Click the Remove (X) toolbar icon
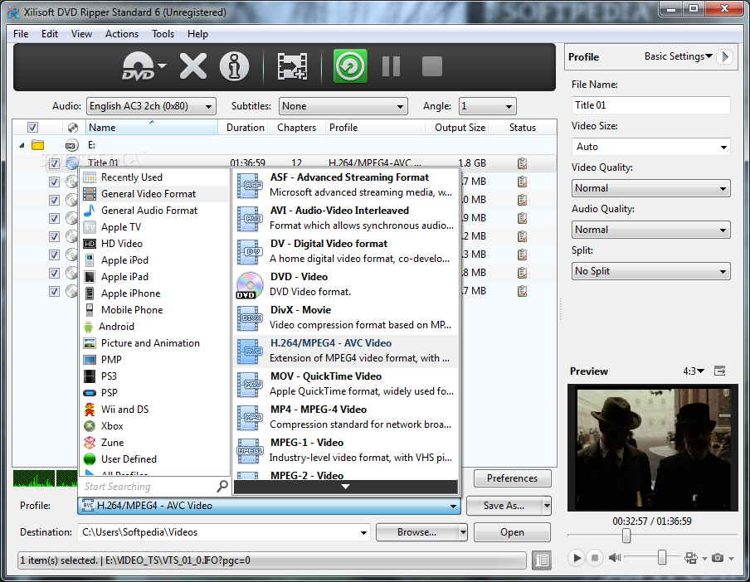The image size is (750, 582). click(193, 66)
